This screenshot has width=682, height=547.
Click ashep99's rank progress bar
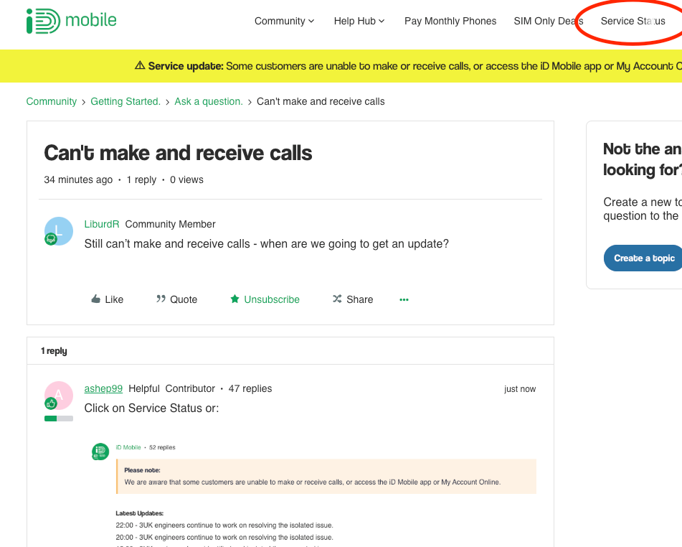[59, 419]
